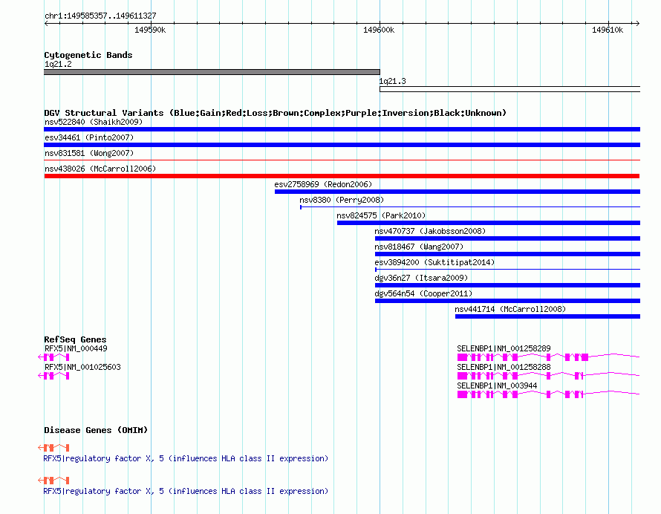Click the 149590k ruler tick label
661x514 pixels.
tap(150, 30)
